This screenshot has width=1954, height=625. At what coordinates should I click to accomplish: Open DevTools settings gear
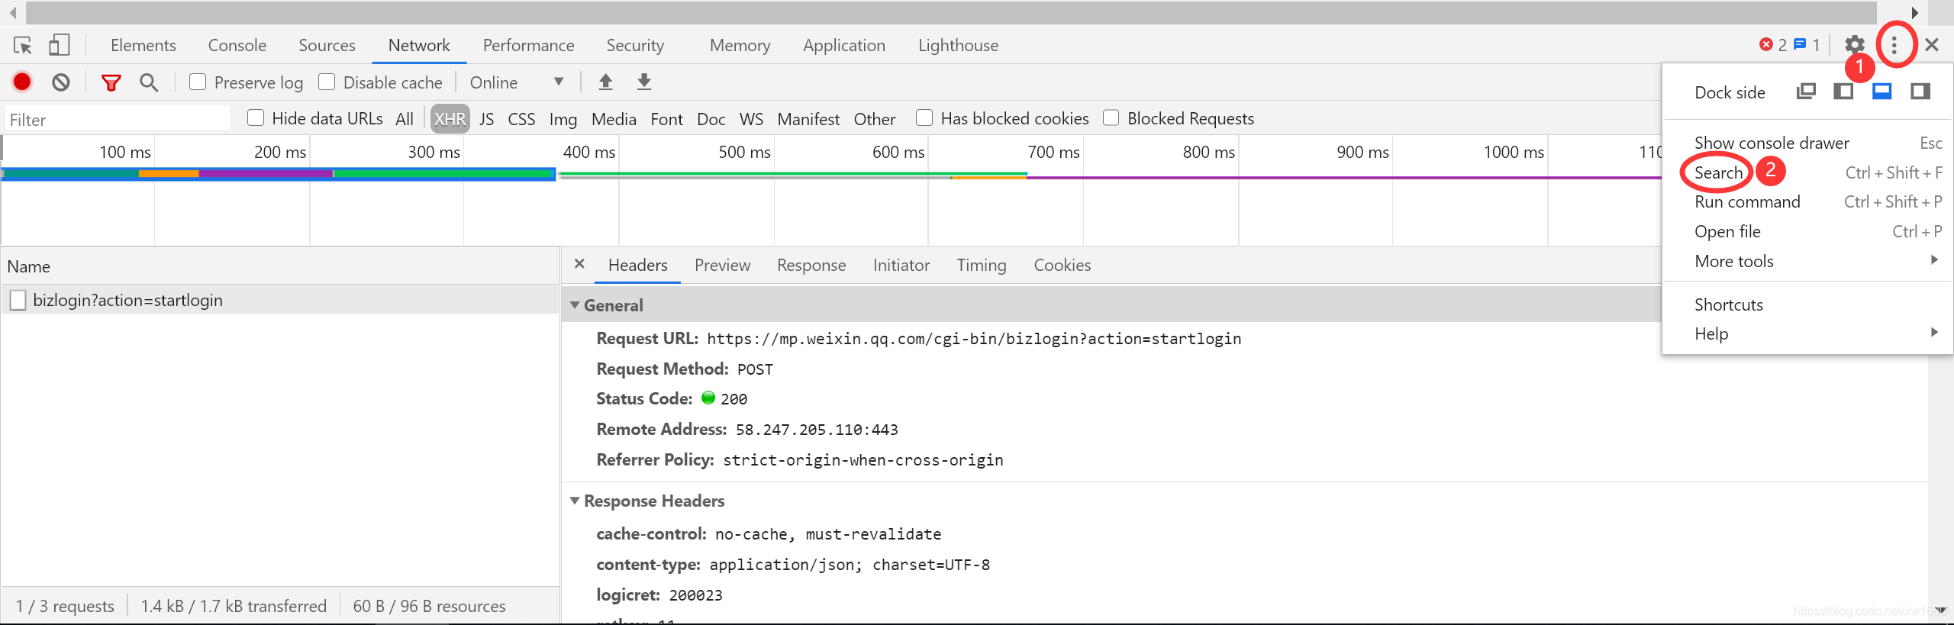point(1855,45)
